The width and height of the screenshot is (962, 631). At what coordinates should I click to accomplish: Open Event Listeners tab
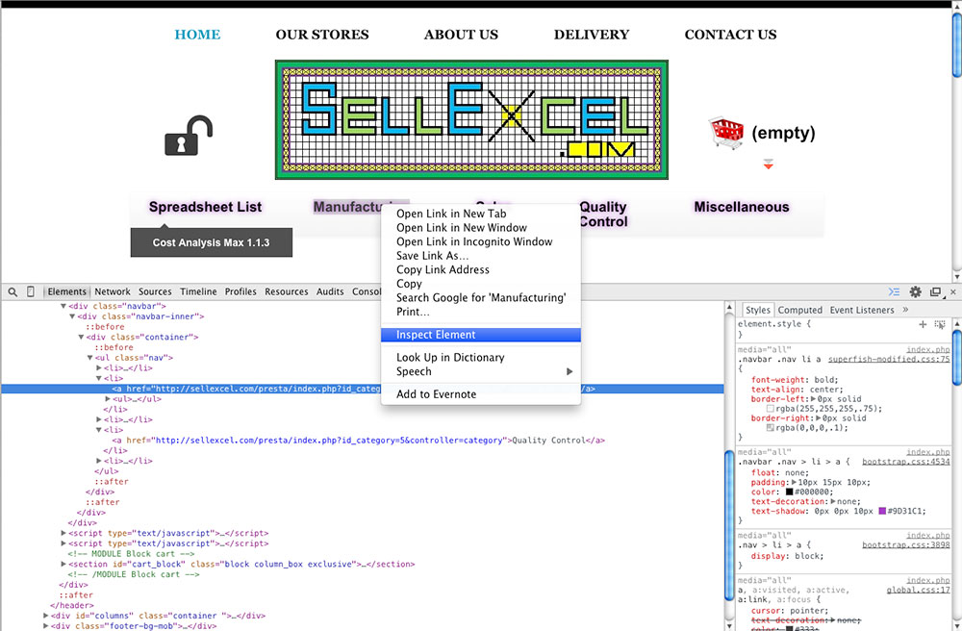[862, 311]
